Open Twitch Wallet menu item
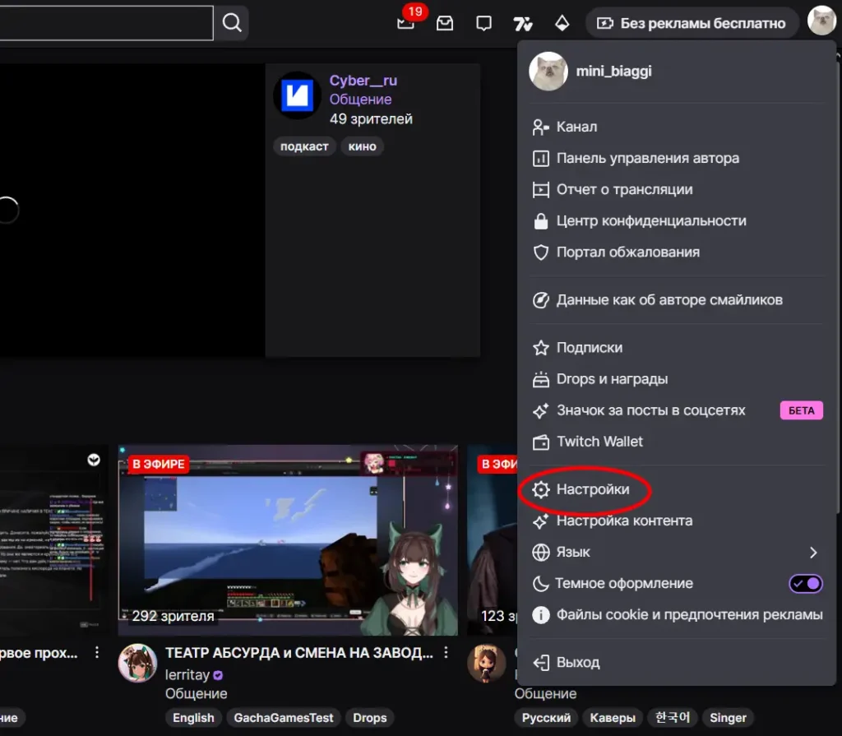Screen dimensions: 842x736 point(599,442)
